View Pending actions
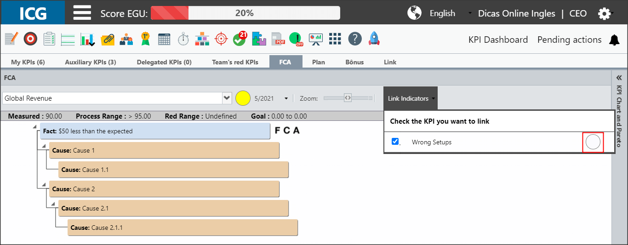This screenshot has height=245, width=628. (x=570, y=40)
